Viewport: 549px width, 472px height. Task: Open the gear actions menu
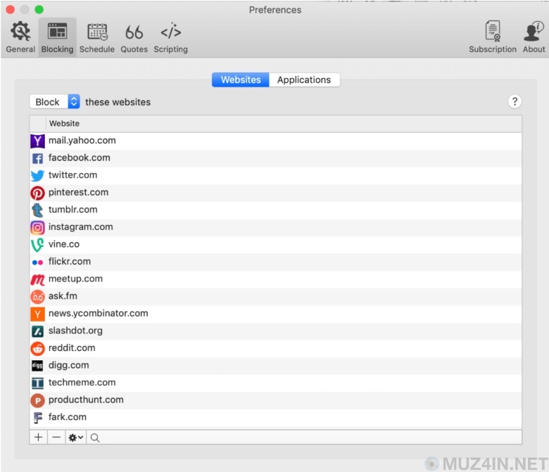tap(75, 438)
